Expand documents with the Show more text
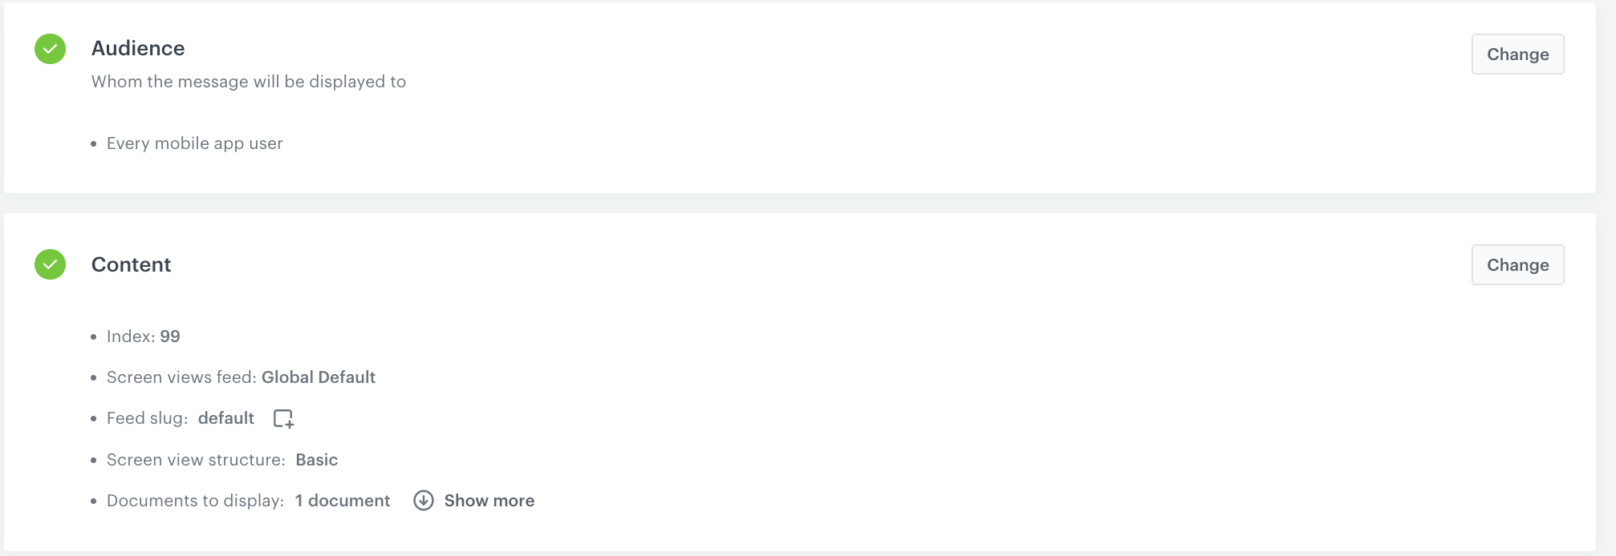Screen dimensions: 1616x556 click(x=489, y=501)
